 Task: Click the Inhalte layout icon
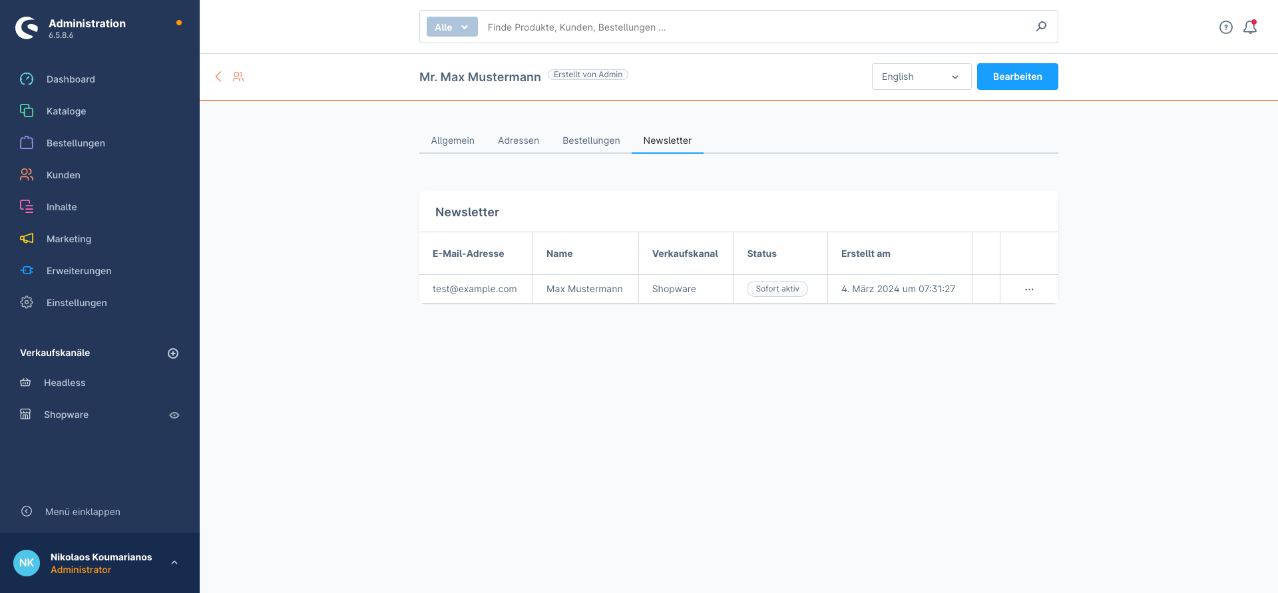coord(27,206)
